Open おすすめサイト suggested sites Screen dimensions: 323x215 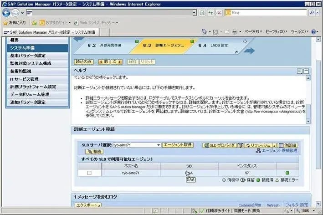click(55, 23)
